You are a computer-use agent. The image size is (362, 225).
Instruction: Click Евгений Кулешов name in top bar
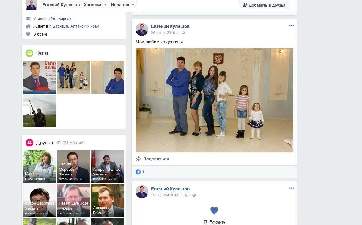(x=61, y=5)
